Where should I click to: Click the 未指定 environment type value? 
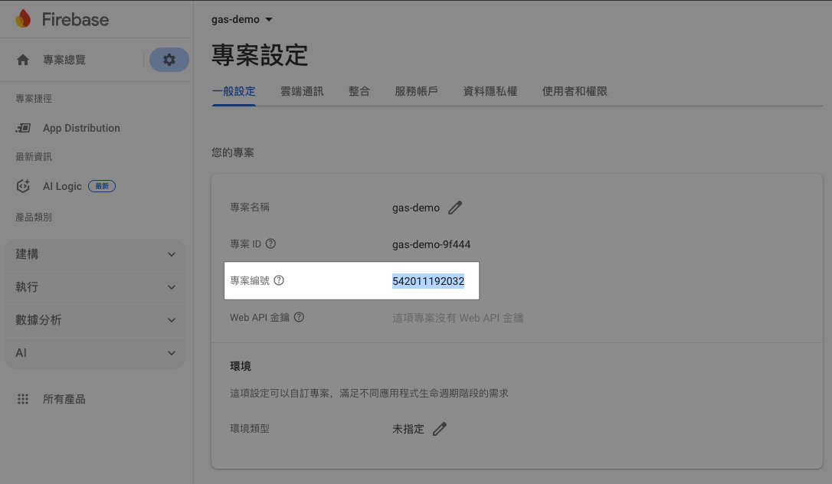point(408,429)
